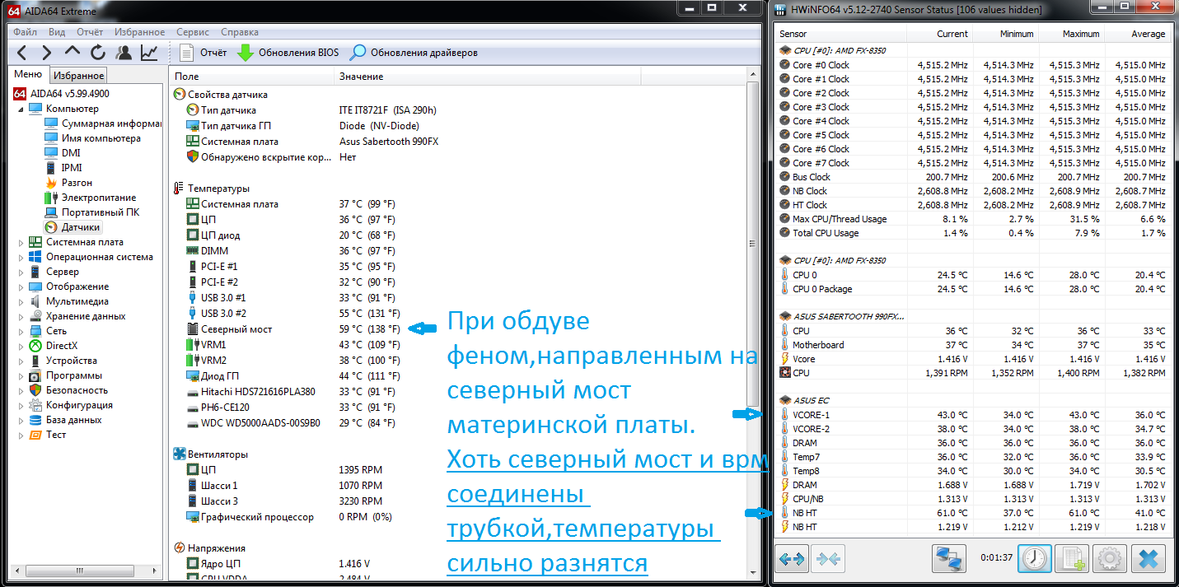Viewport: 1179px width, 587px height.
Task: Open the Файл menu
Action: click(26, 32)
